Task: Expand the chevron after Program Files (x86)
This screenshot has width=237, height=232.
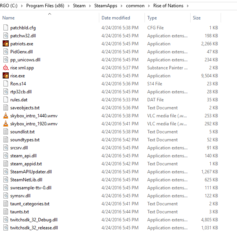Action: [x=68, y=6]
